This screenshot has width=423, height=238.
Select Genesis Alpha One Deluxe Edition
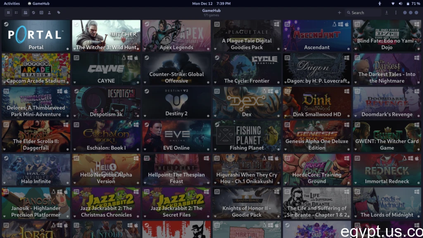pos(317,136)
